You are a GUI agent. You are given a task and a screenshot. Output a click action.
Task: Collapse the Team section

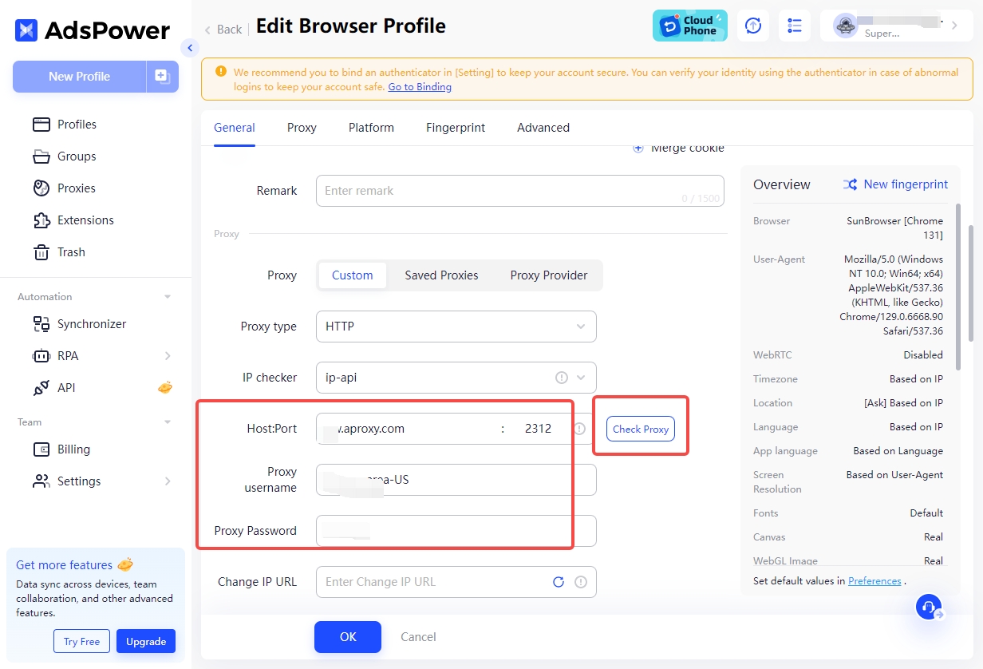[x=168, y=422]
